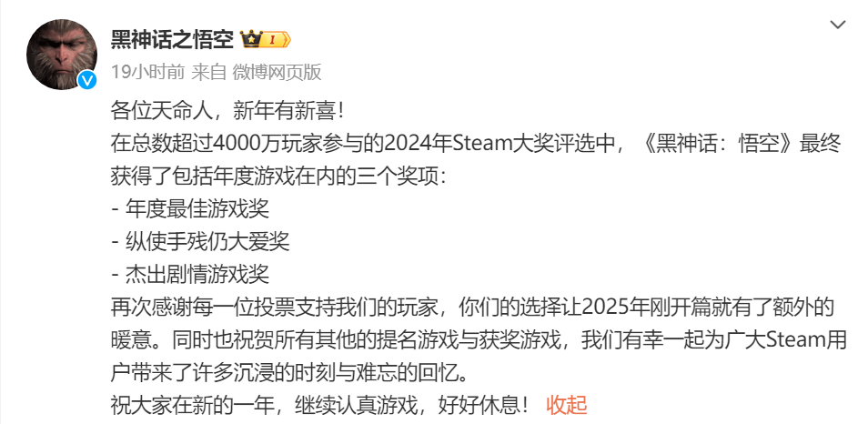
Task: Click the orange level I ribbon badge
Action: [277, 40]
